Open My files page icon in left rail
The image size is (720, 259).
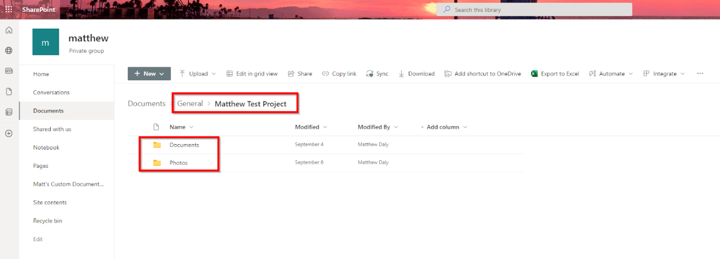pyautogui.click(x=9, y=92)
